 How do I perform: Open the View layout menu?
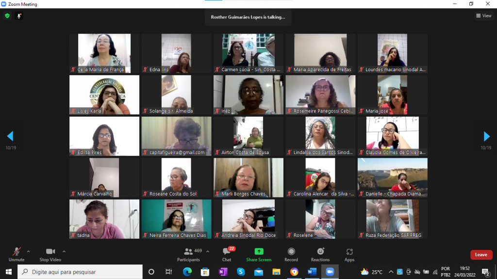(483, 16)
